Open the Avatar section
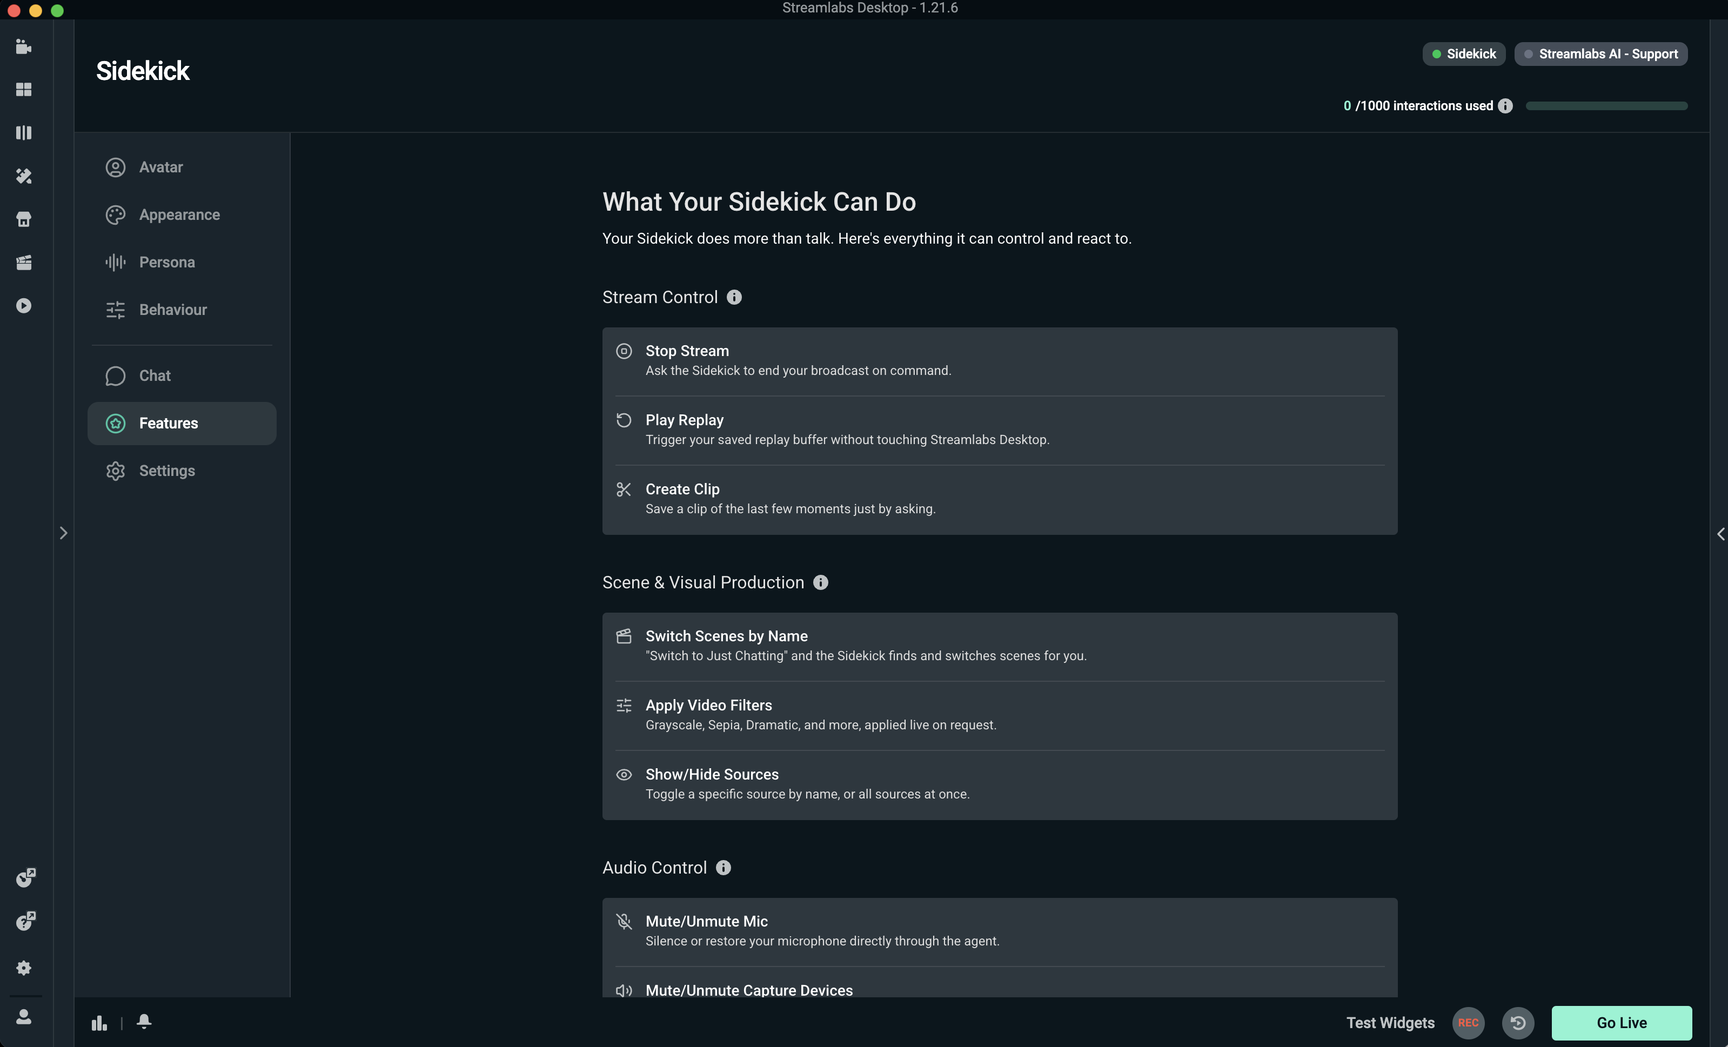 182,167
